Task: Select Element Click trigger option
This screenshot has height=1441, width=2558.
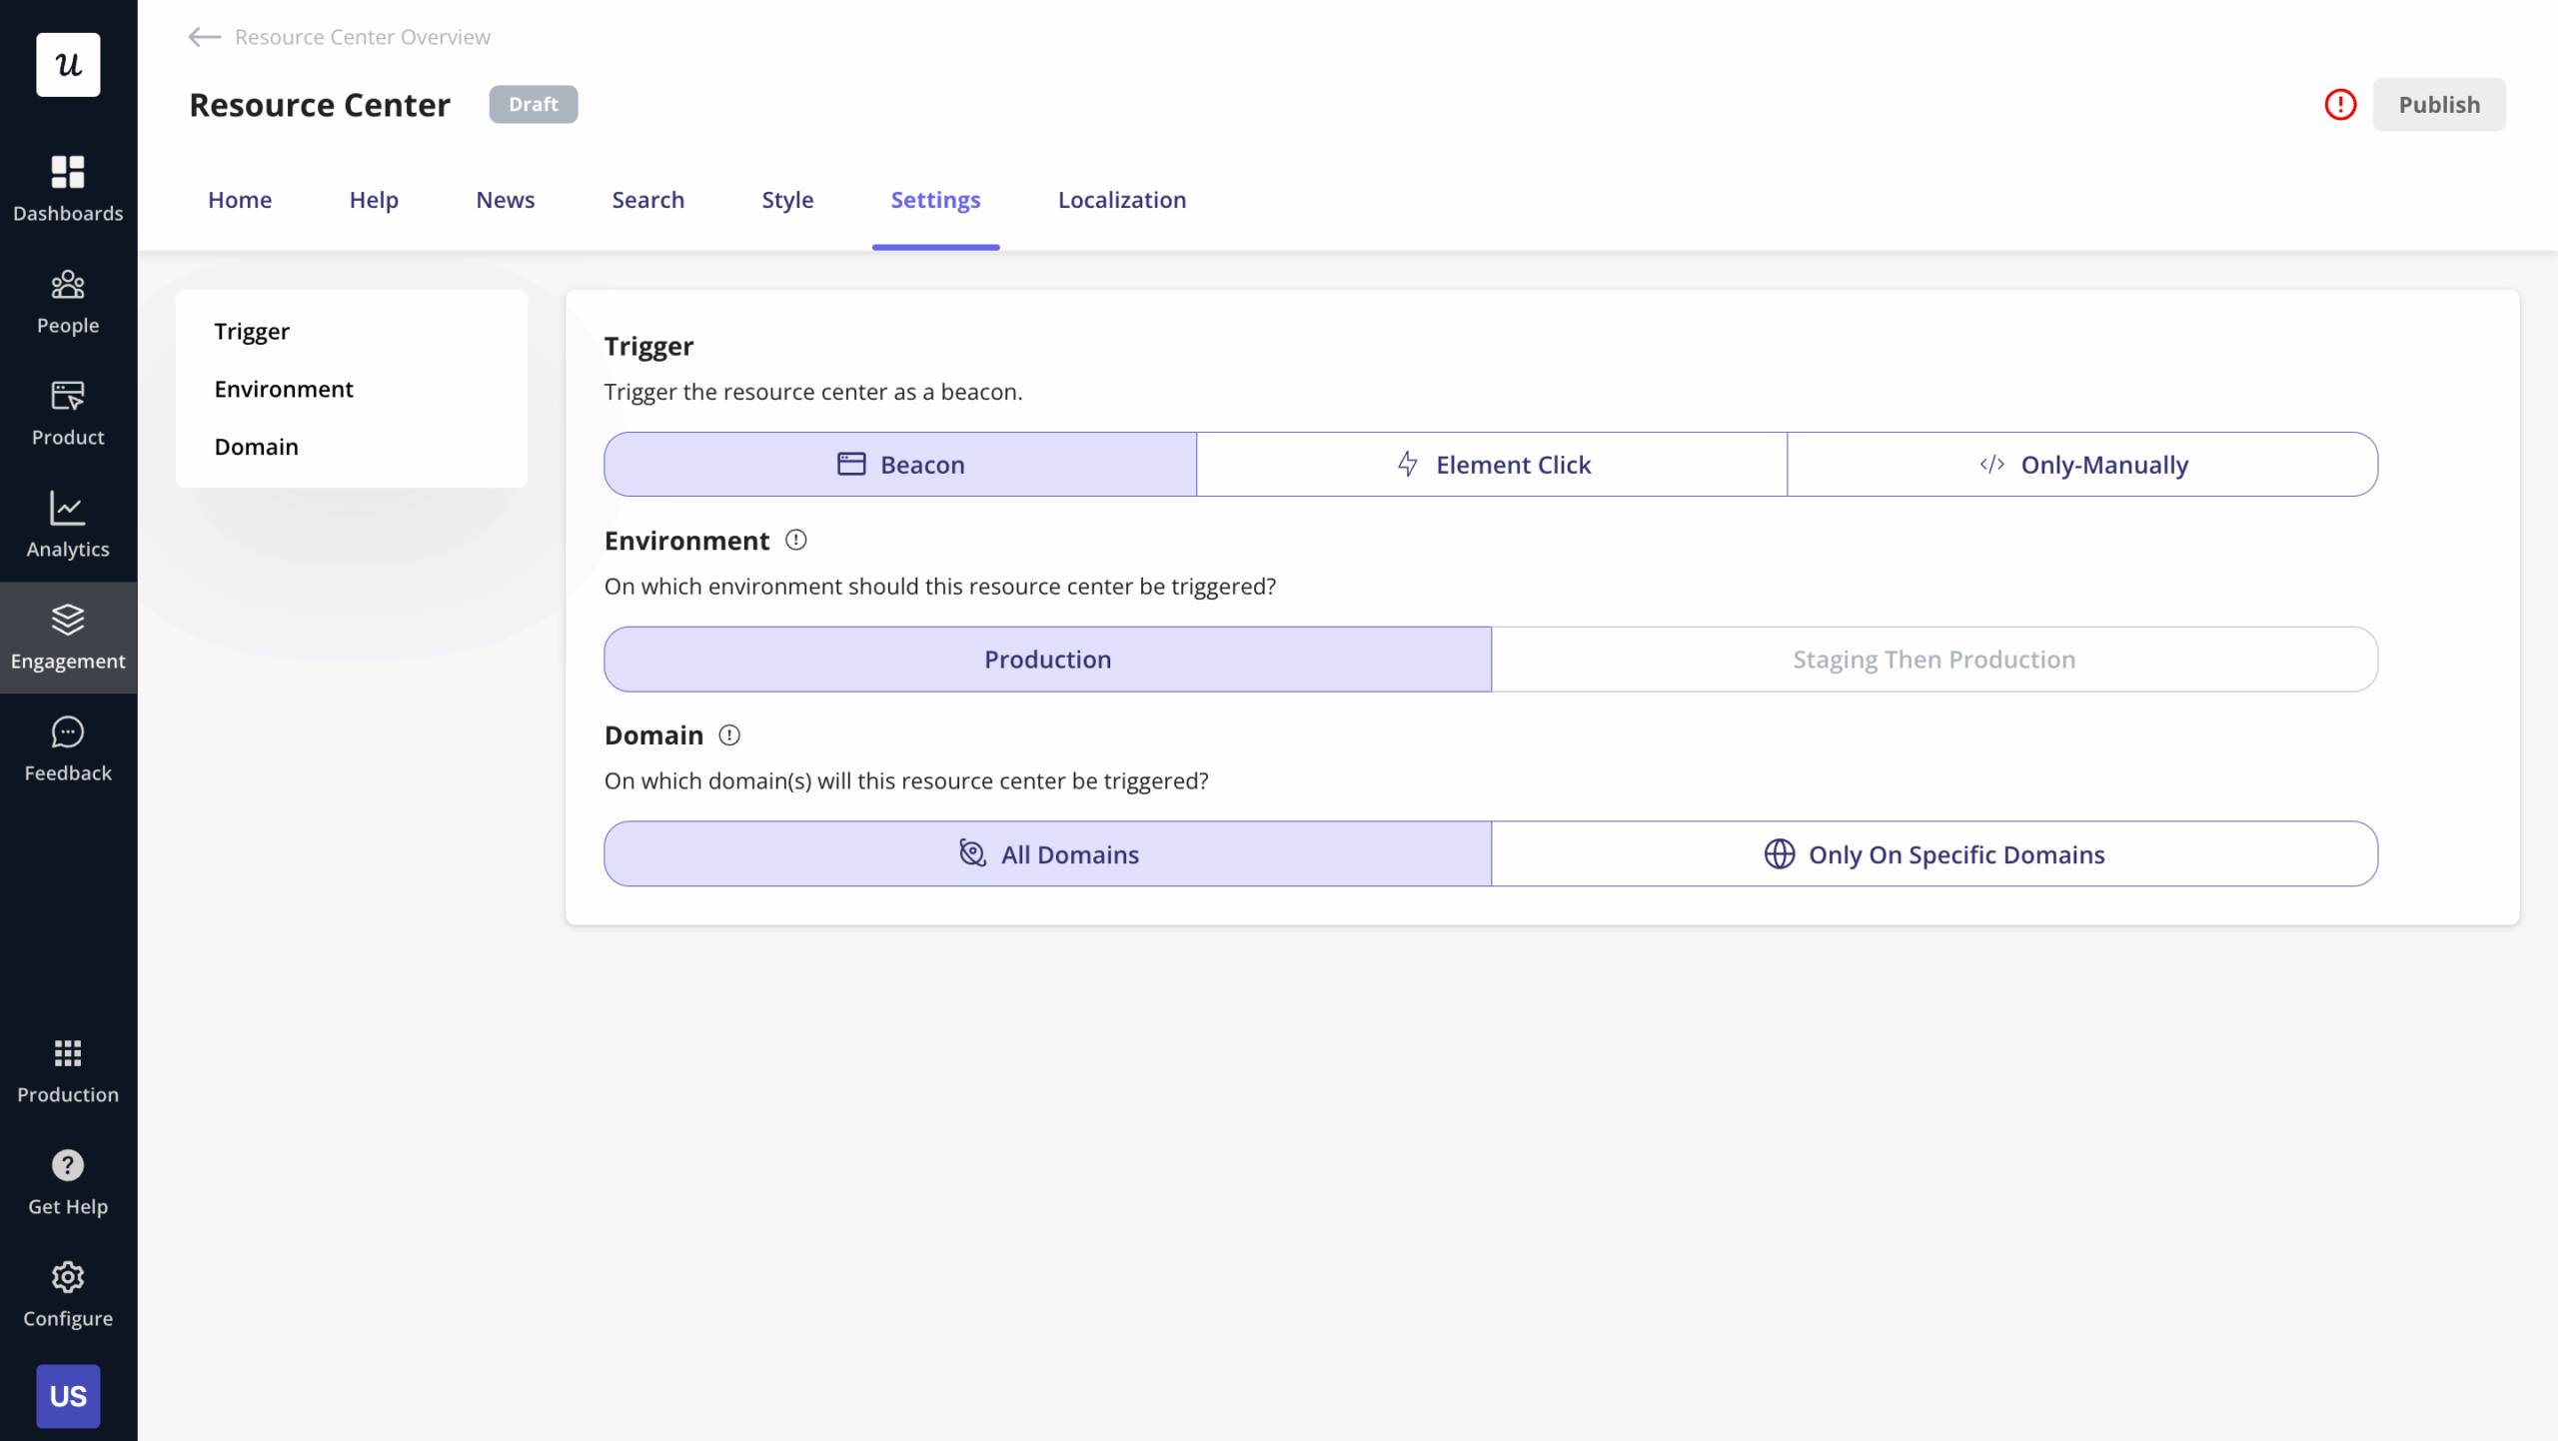Action: 1491,465
